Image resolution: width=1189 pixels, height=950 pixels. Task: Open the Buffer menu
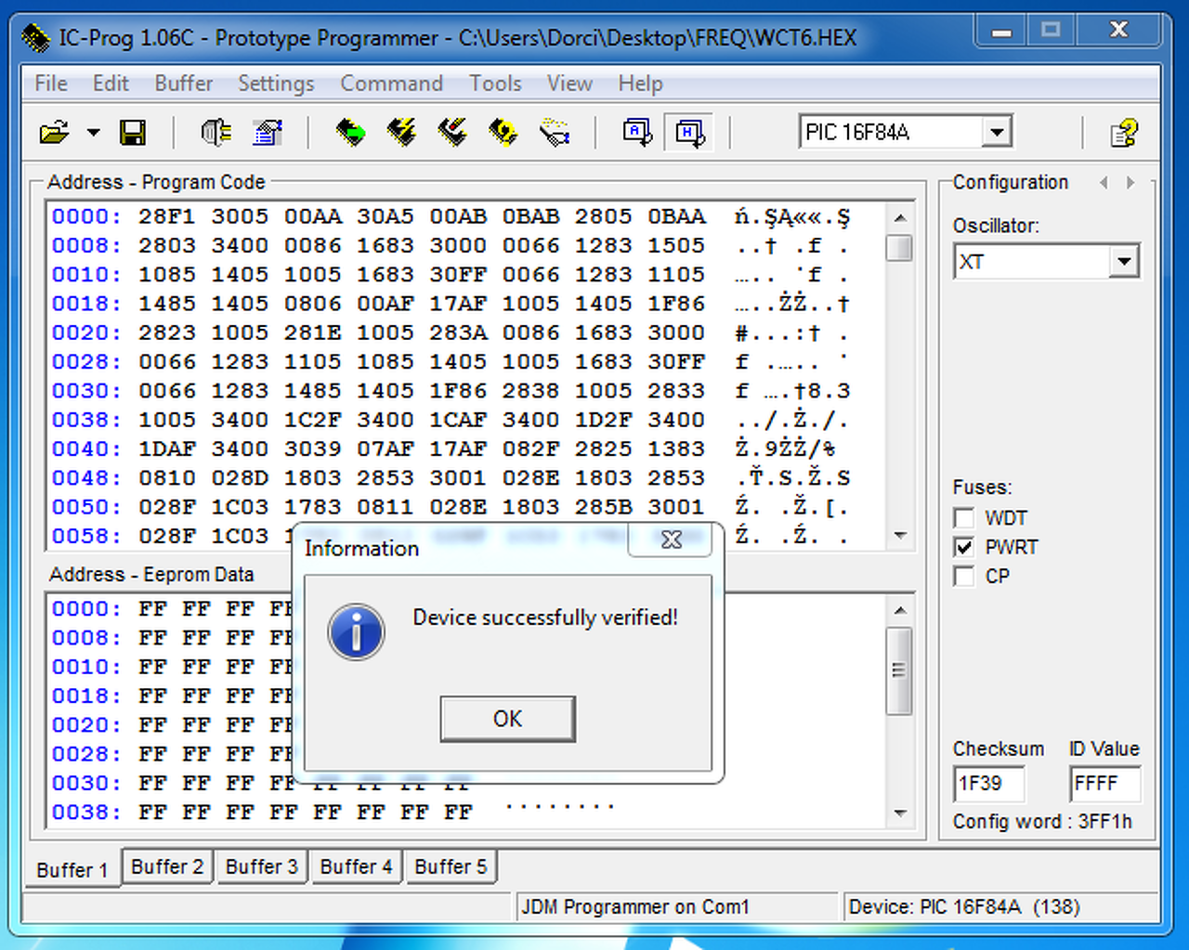point(184,84)
